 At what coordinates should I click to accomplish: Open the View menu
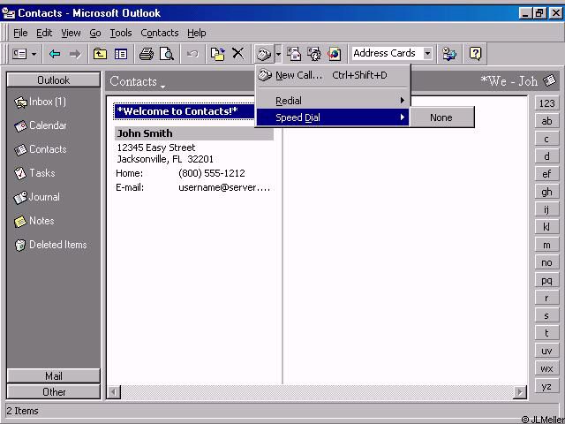click(x=71, y=33)
